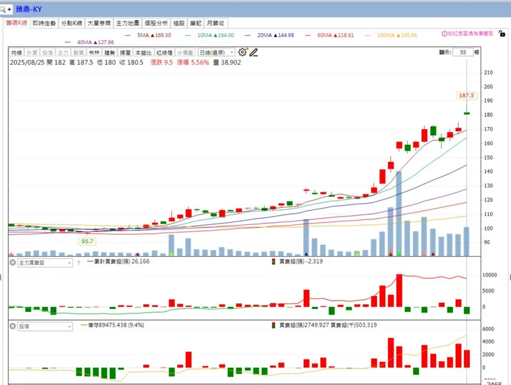Image resolution: width=511 pixels, height=385 pixels.
Task: Close the 投信 indicator panel
Action: click(12, 326)
